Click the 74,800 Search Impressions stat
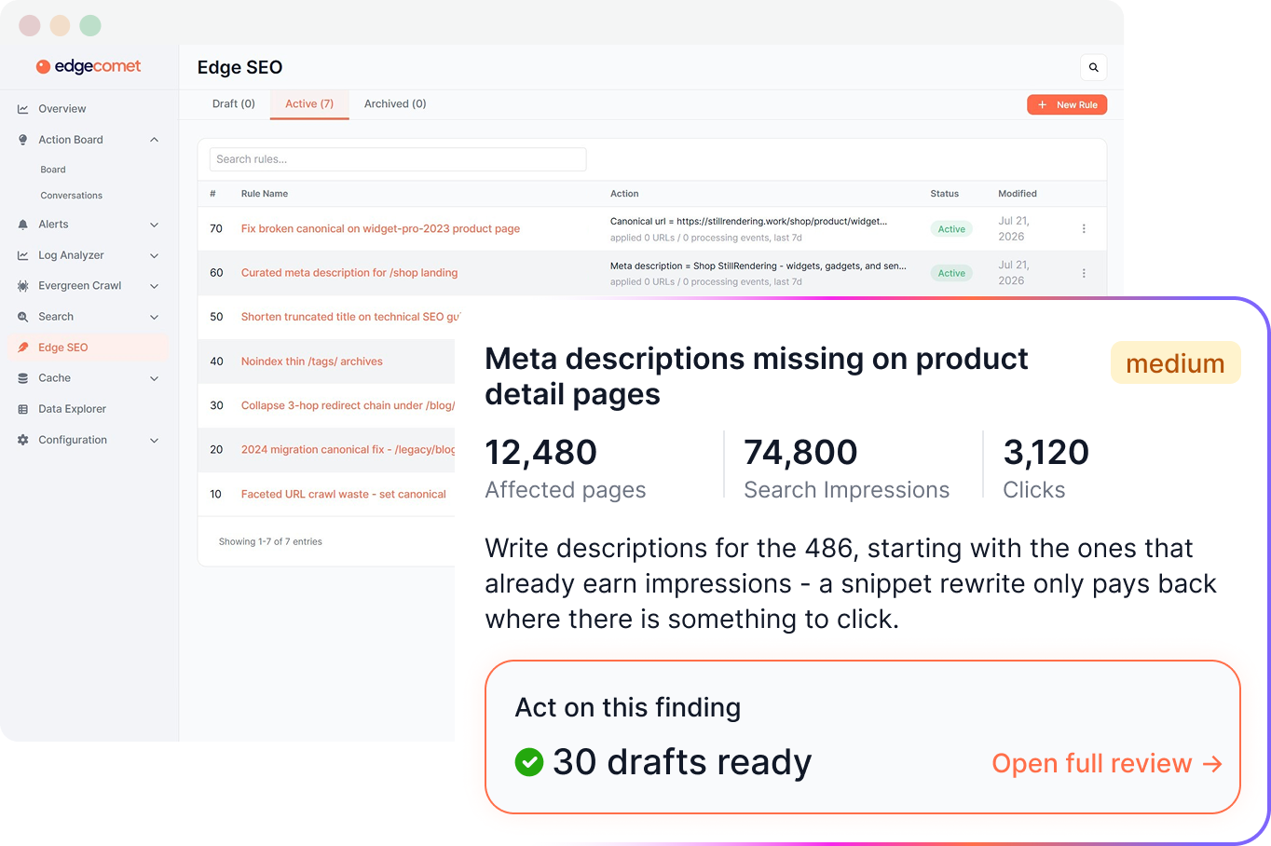 pyautogui.click(x=846, y=469)
